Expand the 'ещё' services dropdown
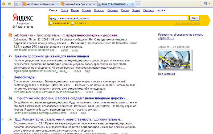Screen dimensions: 213x134 point(161,10)
